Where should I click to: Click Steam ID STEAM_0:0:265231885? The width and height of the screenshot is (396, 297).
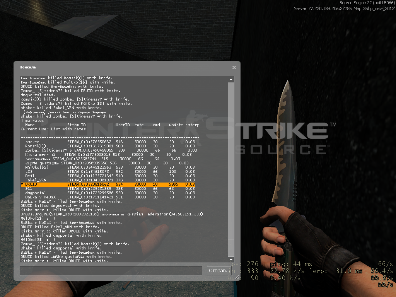tap(89, 189)
